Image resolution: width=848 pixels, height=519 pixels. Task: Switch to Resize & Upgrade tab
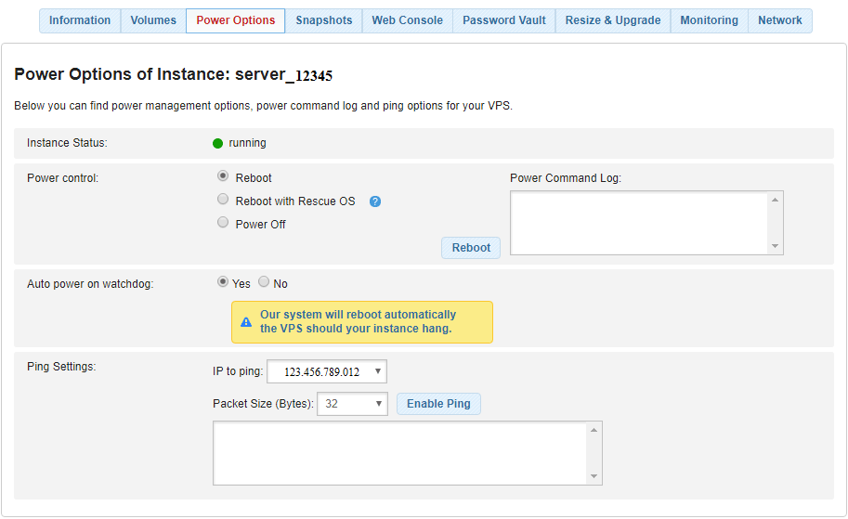point(613,20)
